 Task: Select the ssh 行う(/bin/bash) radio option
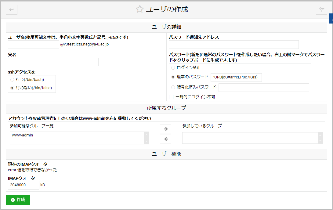[12, 80]
